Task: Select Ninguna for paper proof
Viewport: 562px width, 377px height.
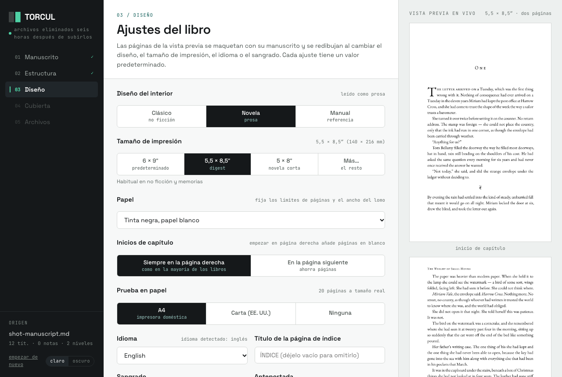Action: point(340,313)
